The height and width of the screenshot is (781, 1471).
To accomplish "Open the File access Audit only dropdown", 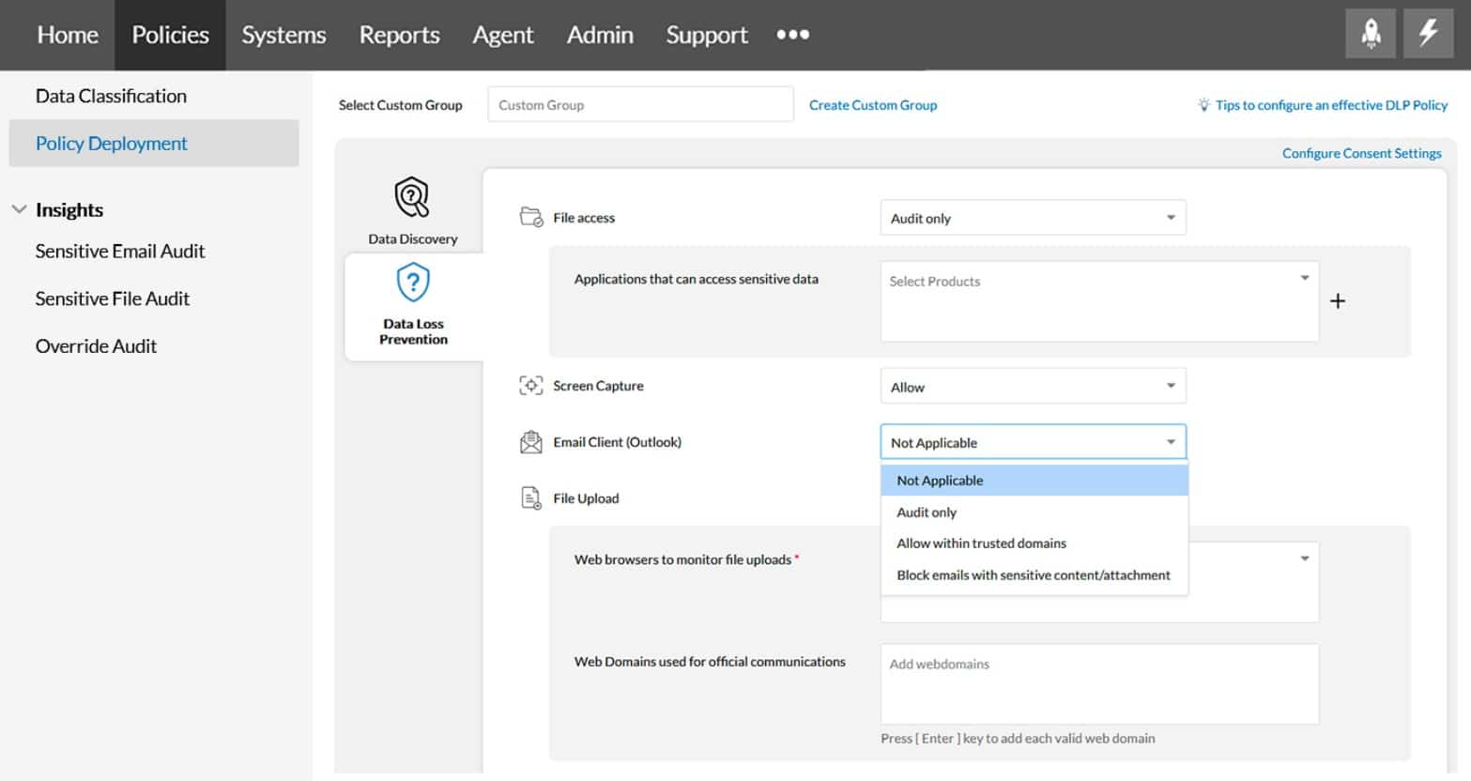I will click(1033, 218).
